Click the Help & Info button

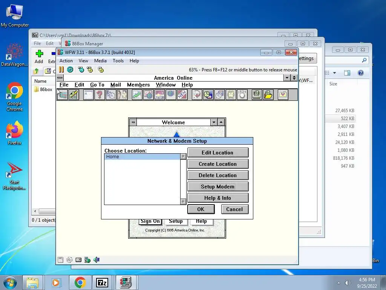click(x=218, y=198)
